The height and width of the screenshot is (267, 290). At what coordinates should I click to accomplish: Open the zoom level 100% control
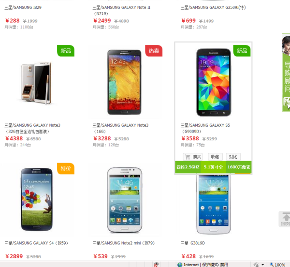(x=277, y=265)
